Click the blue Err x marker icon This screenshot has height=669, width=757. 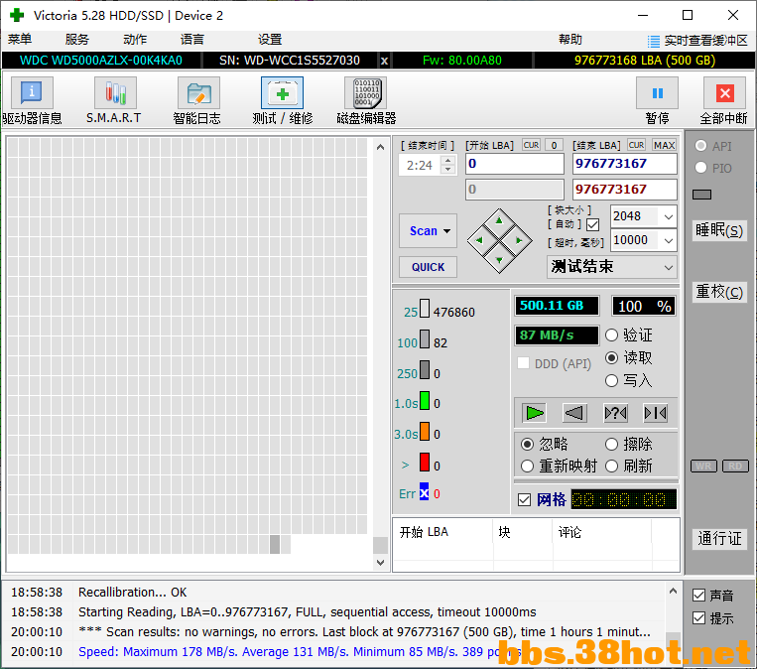(424, 493)
